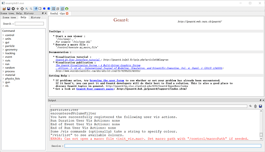265x152 pixels.
Task: Click the Session command input field
Action: pos(163,146)
